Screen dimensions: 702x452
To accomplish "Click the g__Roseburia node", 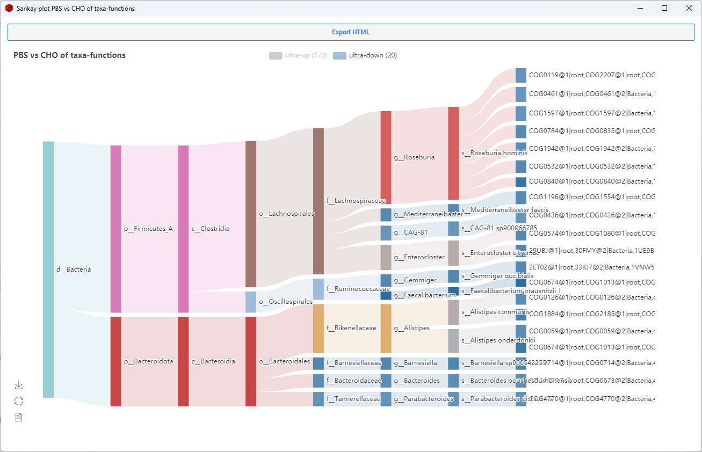I will pos(386,157).
